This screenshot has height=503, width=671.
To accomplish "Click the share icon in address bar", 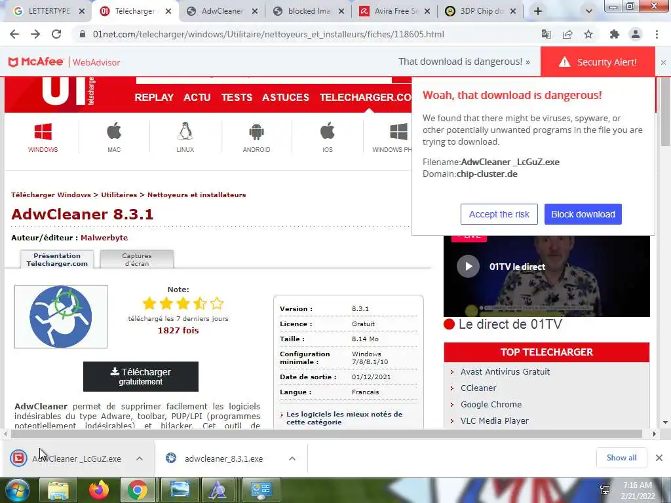I will [567, 34].
